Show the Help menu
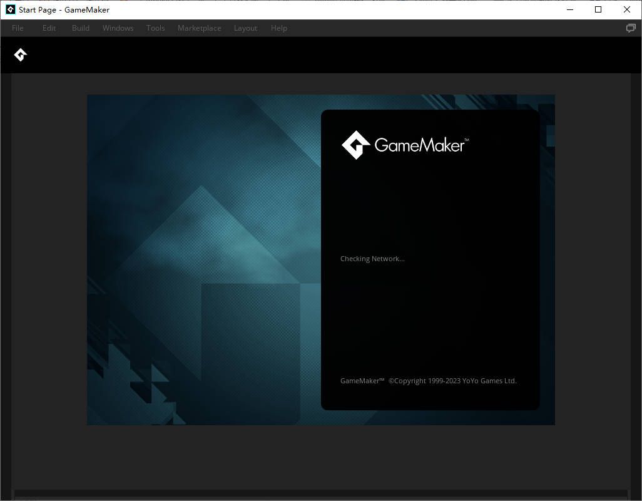 [279, 28]
